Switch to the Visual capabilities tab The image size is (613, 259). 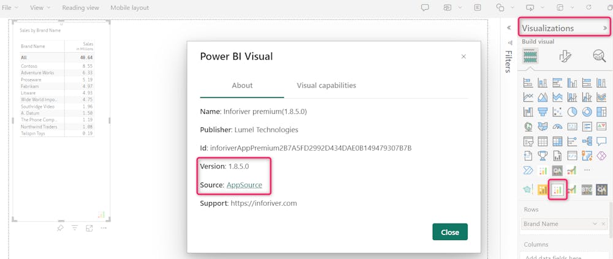[327, 85]
